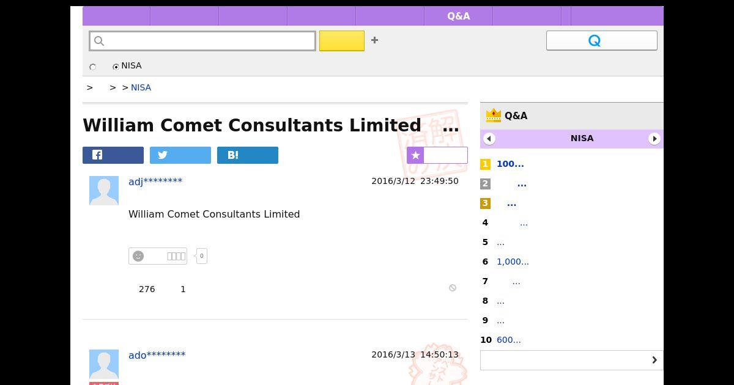
Task: Open ranking item 6 link '1,000...'
Action: [513, 262]
